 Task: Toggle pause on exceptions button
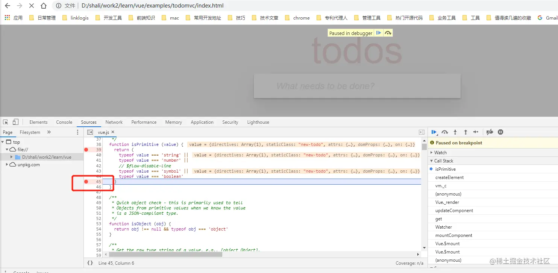click(x=500, y=132)
